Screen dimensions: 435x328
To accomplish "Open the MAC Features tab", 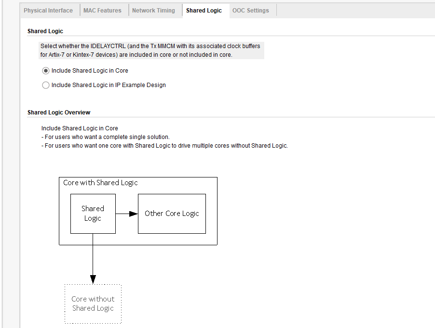I will [102, 11].
